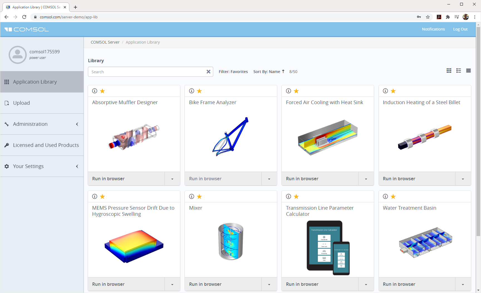
Task: Toggle favorite star on MEMS Pressure Sensor
Action: (102, 196)
